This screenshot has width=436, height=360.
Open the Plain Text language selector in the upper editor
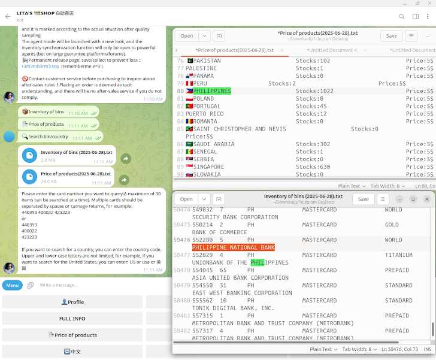(x=352, y=186)
